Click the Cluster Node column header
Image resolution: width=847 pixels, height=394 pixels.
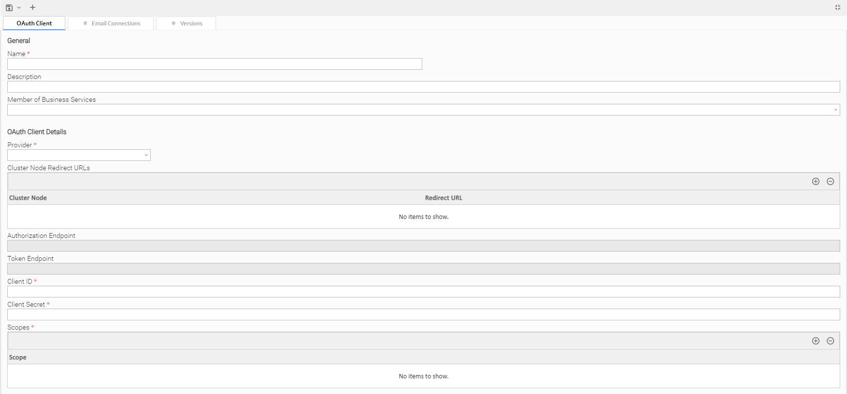[28, 198]
